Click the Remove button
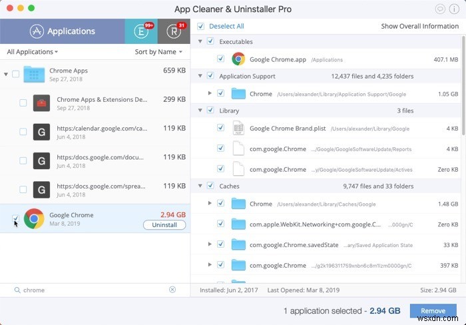 tap(433, 311)
